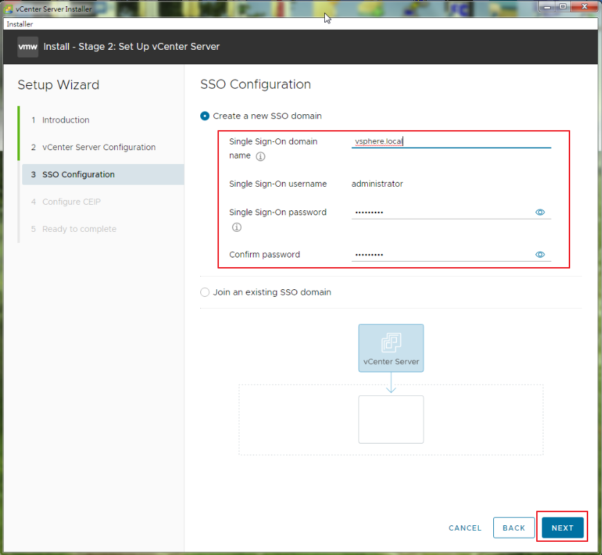Image resolution: width=602 pixels, height=555 pixels.
Task: Select Join an existing SSO domain
Action: (204, 292)
